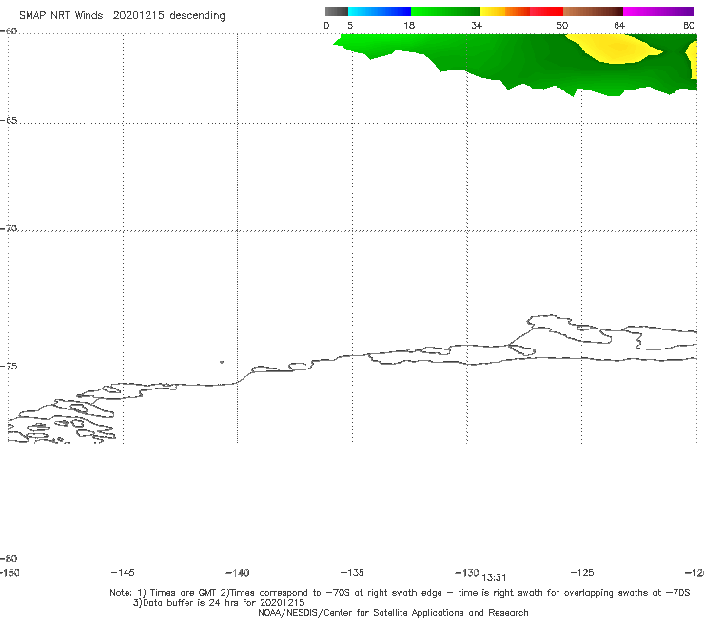Viewport: 704px width, 619px height.
Task: Click the gray segment of the color bar
Action: click(x=336, y=11)
